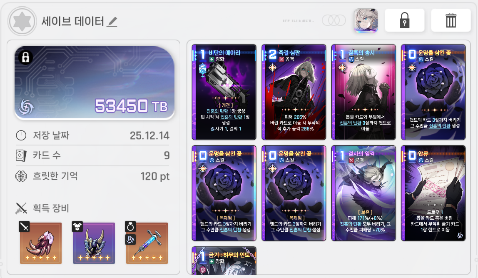478x278 pixels.
Task: Click the 흐릿한 기억 brain icon
Action: [21, 176]
